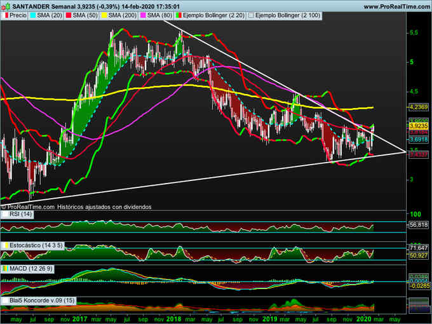Click the 2019 label on the time axis
This screenshot has width=432, height=324.
click(x=270, y=319)
